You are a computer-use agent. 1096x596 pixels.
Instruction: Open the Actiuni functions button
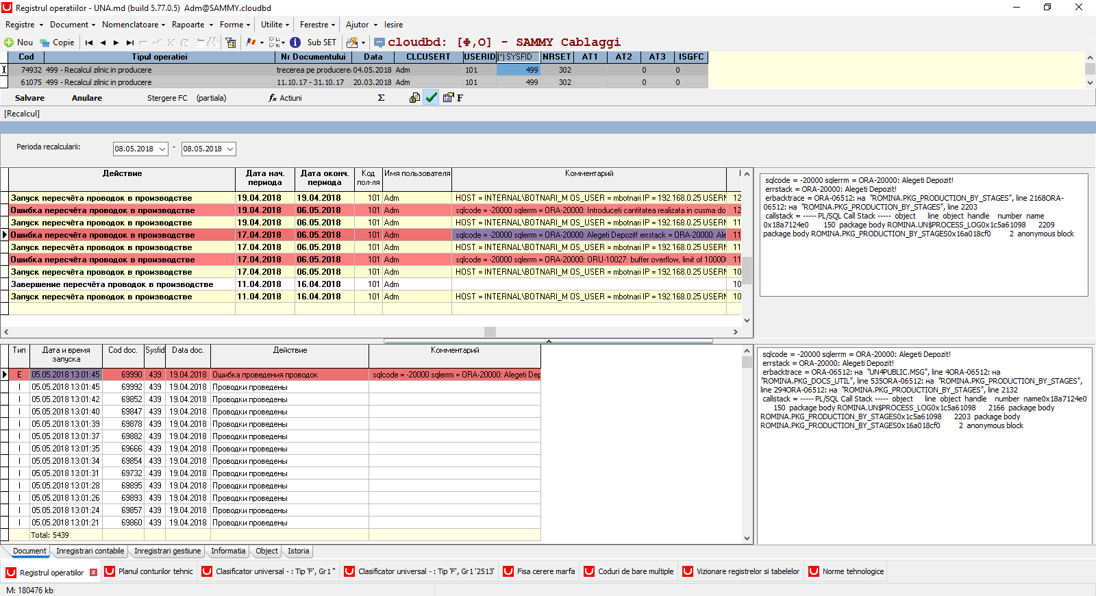[285, 98]
